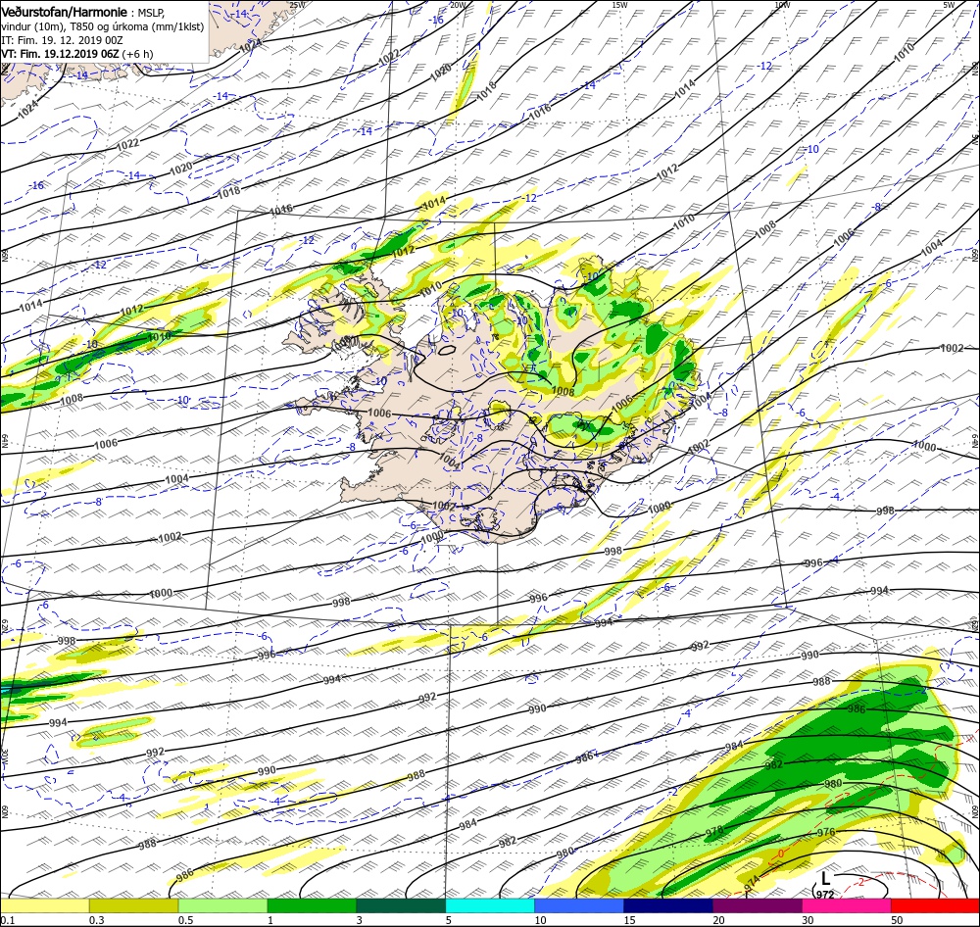Choose the purple 20–30 legend segment
980x927 pixels.
[x=757, y=905]
